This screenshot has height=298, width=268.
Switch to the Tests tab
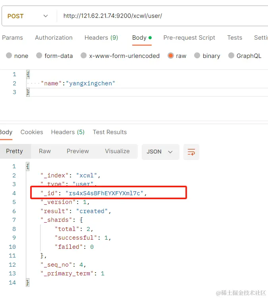click(235, 38)
